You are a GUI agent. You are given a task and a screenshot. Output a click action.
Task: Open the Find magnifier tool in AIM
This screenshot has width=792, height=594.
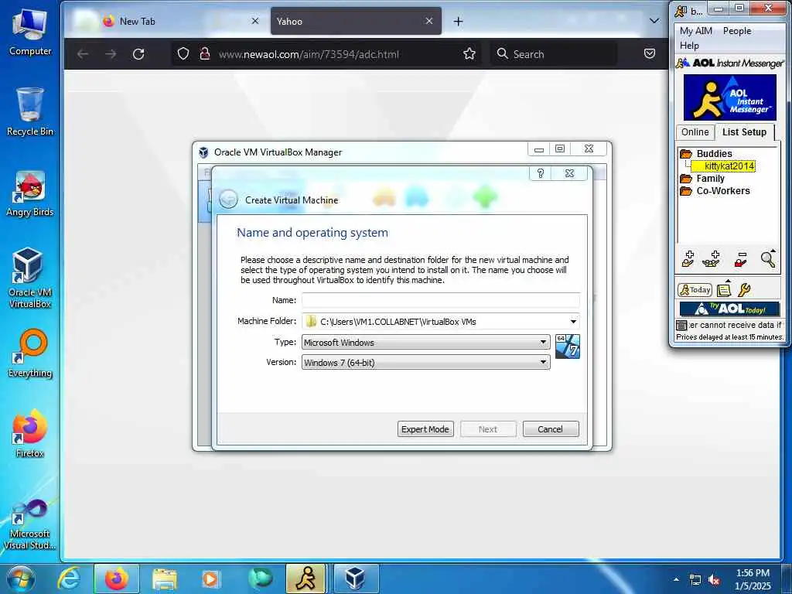tap(768, 258)
